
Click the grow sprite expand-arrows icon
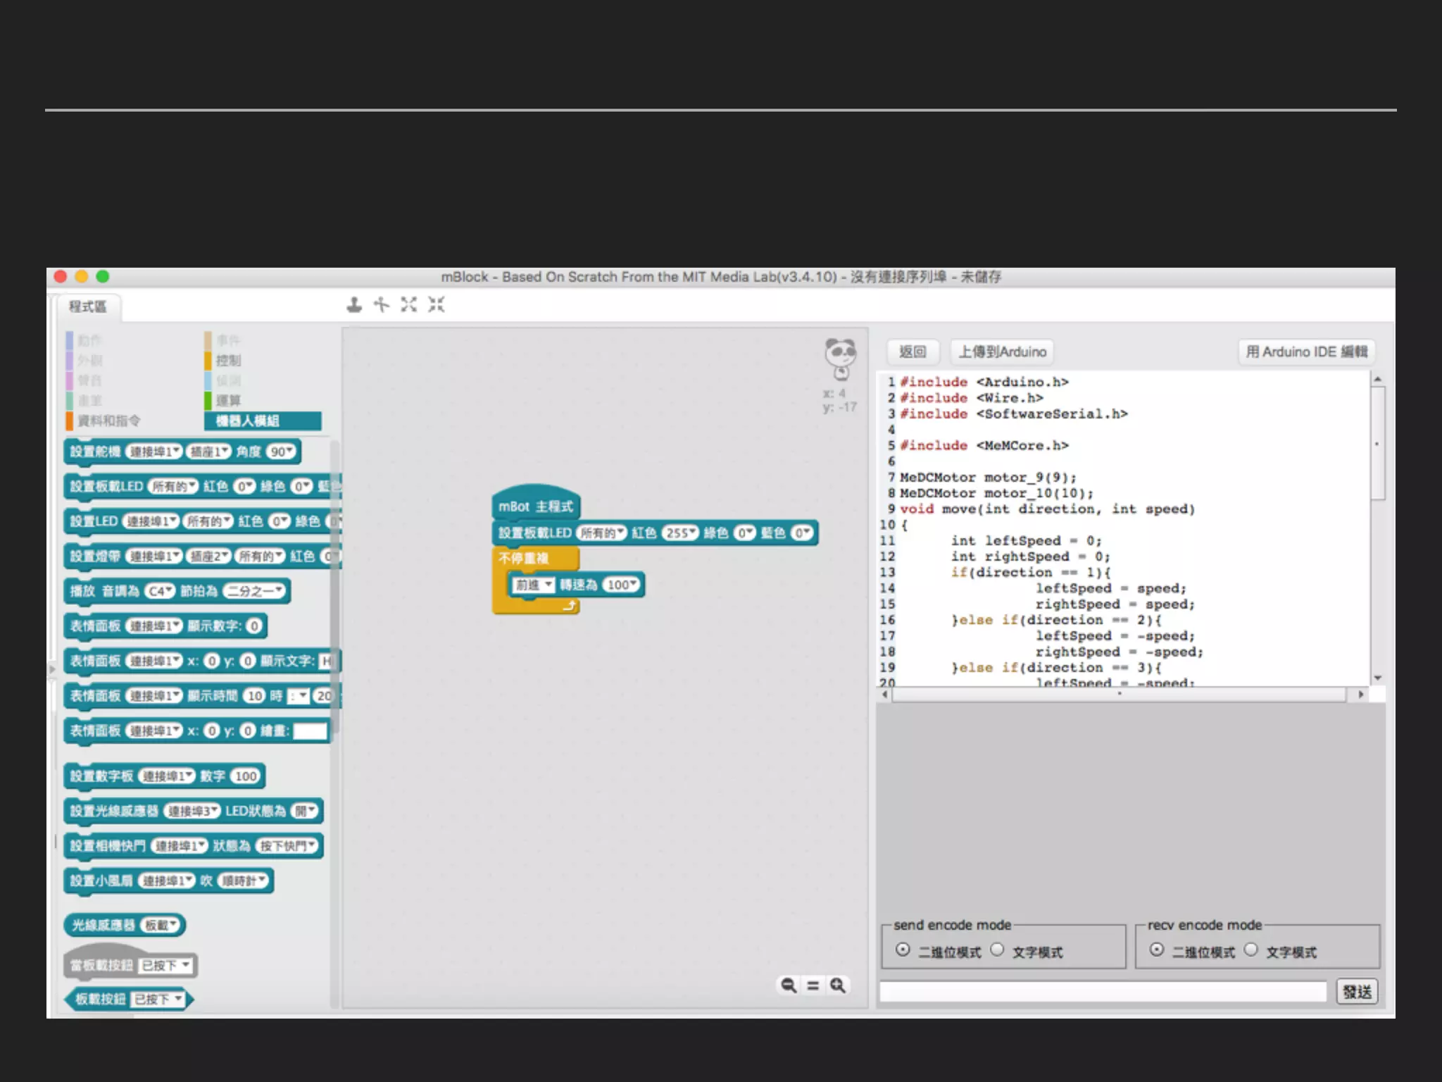(x=408, y=304)
